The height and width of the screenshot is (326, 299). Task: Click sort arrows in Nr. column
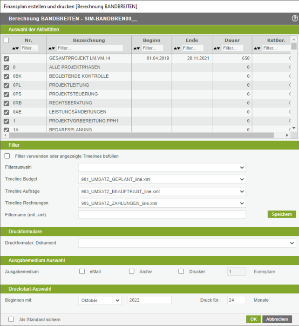16,48
